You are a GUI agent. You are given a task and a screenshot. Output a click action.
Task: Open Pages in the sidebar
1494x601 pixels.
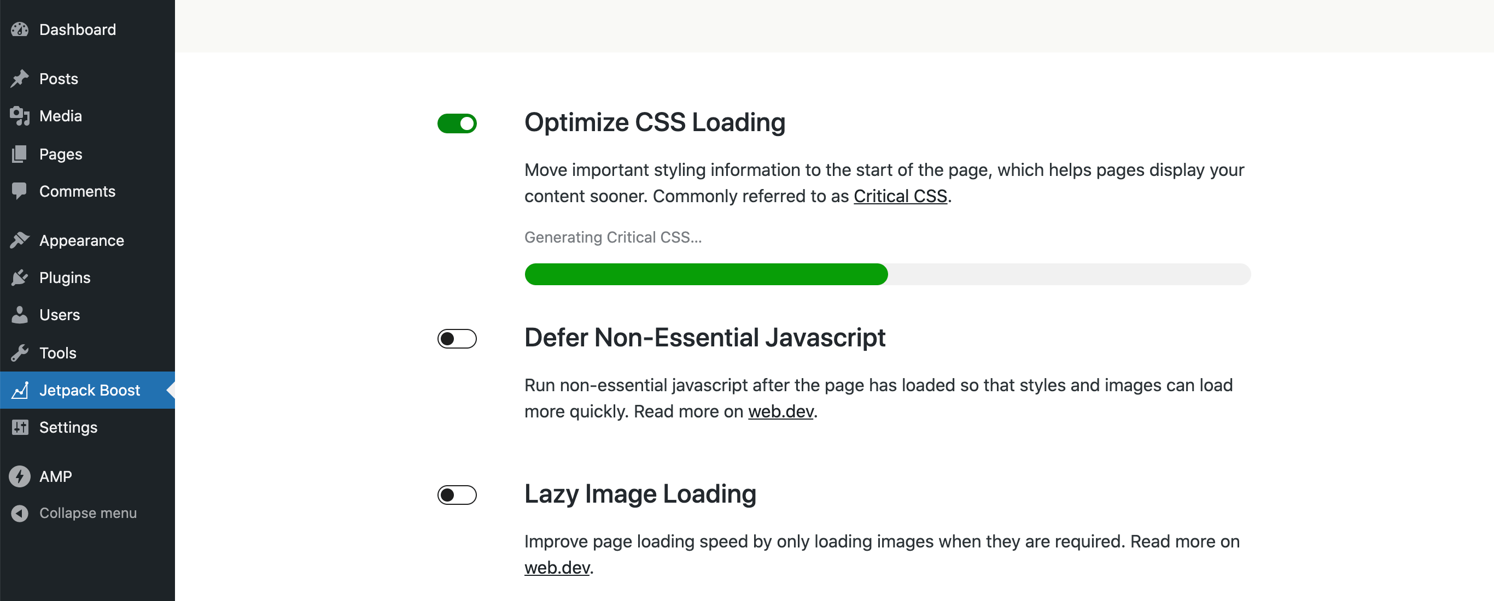click(x=60, y=152)
